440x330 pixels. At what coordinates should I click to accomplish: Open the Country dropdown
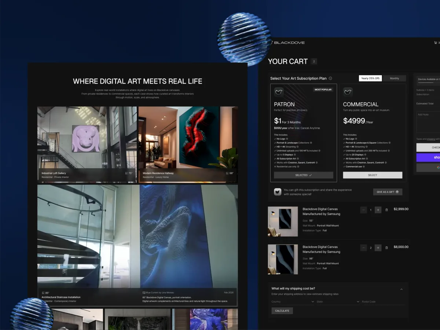(x=293, y=302)
